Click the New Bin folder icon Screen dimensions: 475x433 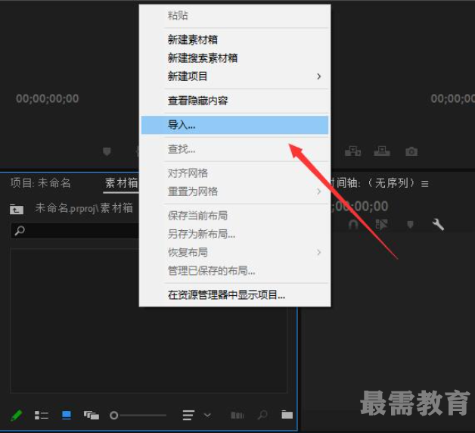(287, 415)
